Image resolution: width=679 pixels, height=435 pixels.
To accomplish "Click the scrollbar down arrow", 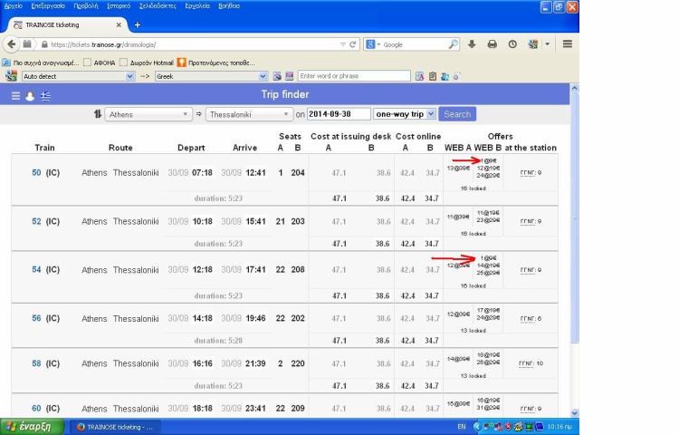I will pyautogui.click(x=574, y=413).
